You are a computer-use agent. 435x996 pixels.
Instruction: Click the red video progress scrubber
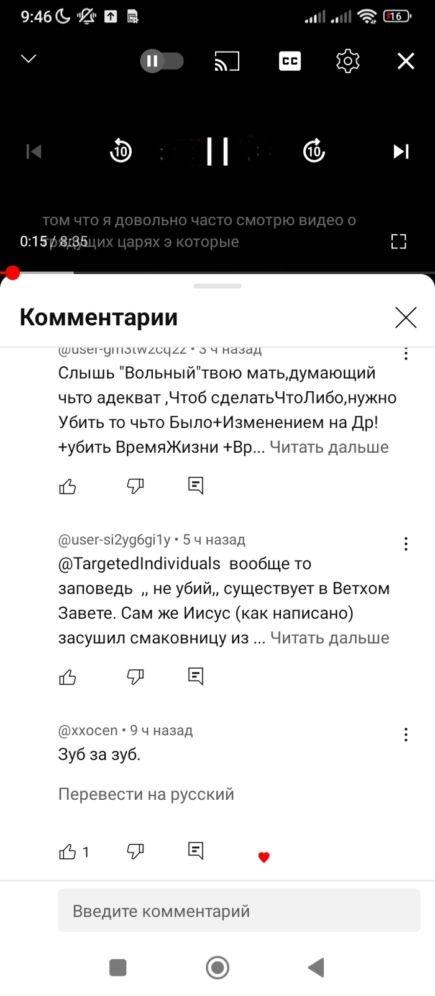click(12, 273)
